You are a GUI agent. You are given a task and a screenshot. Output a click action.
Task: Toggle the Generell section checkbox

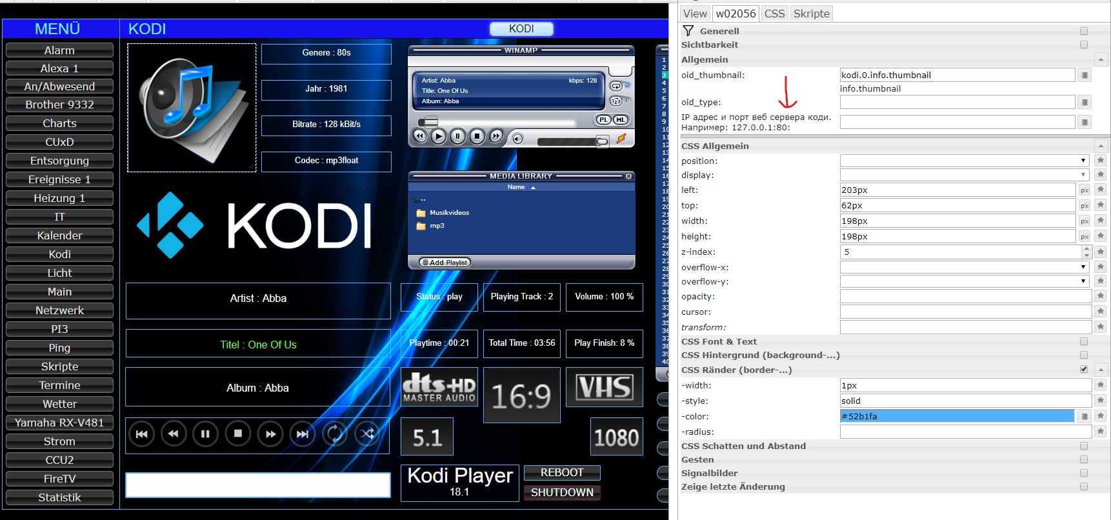(x=1084, y=31)
